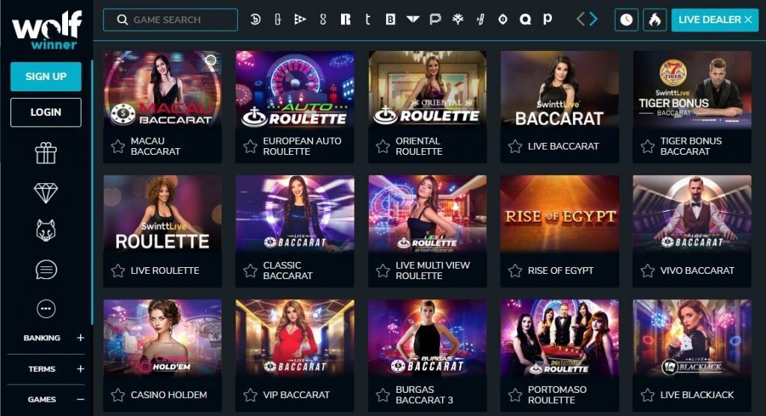
Task: Star the Live Baccarat game
Action: click(x=515, y=146)
